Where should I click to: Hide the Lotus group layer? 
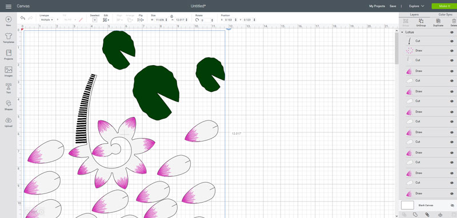point(452,33)
